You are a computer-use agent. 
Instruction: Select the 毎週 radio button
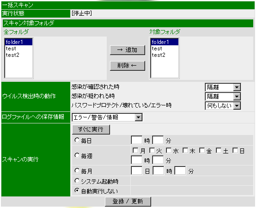pyautogui.click(x=77, y=155)
